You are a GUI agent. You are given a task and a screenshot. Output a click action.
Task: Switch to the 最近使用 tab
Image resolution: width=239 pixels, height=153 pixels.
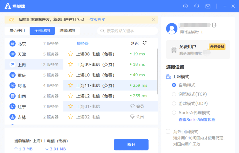17,31
